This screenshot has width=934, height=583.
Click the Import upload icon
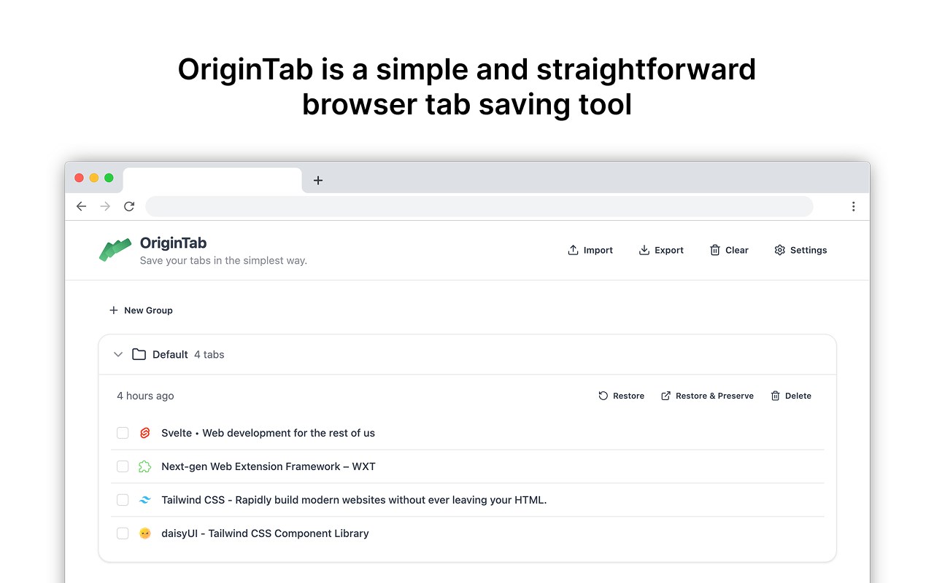point(573,250)
